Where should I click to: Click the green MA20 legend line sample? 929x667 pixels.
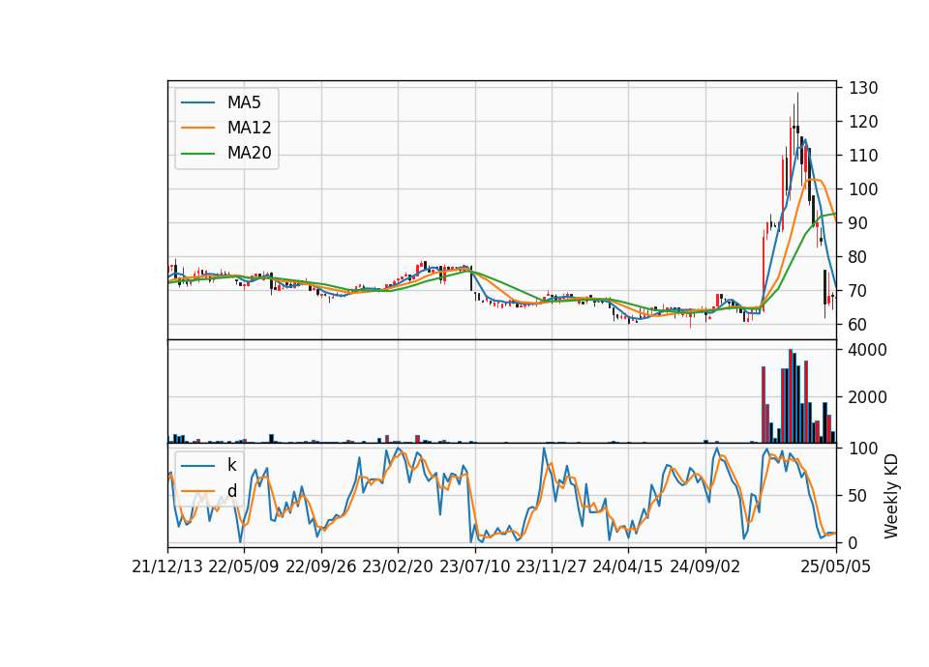(x=197, y=154)
